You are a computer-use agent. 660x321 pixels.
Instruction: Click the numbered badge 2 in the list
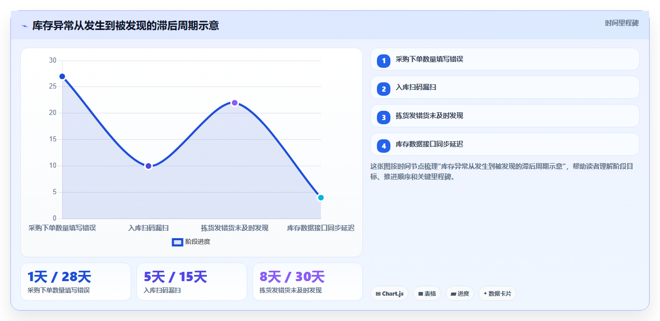coord(384,89)
